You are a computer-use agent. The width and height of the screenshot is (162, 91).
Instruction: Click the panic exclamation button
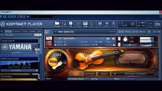pyautogui.click(x=133, y=24)
